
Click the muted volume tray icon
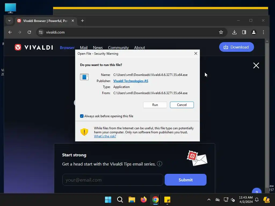(233, 200)
